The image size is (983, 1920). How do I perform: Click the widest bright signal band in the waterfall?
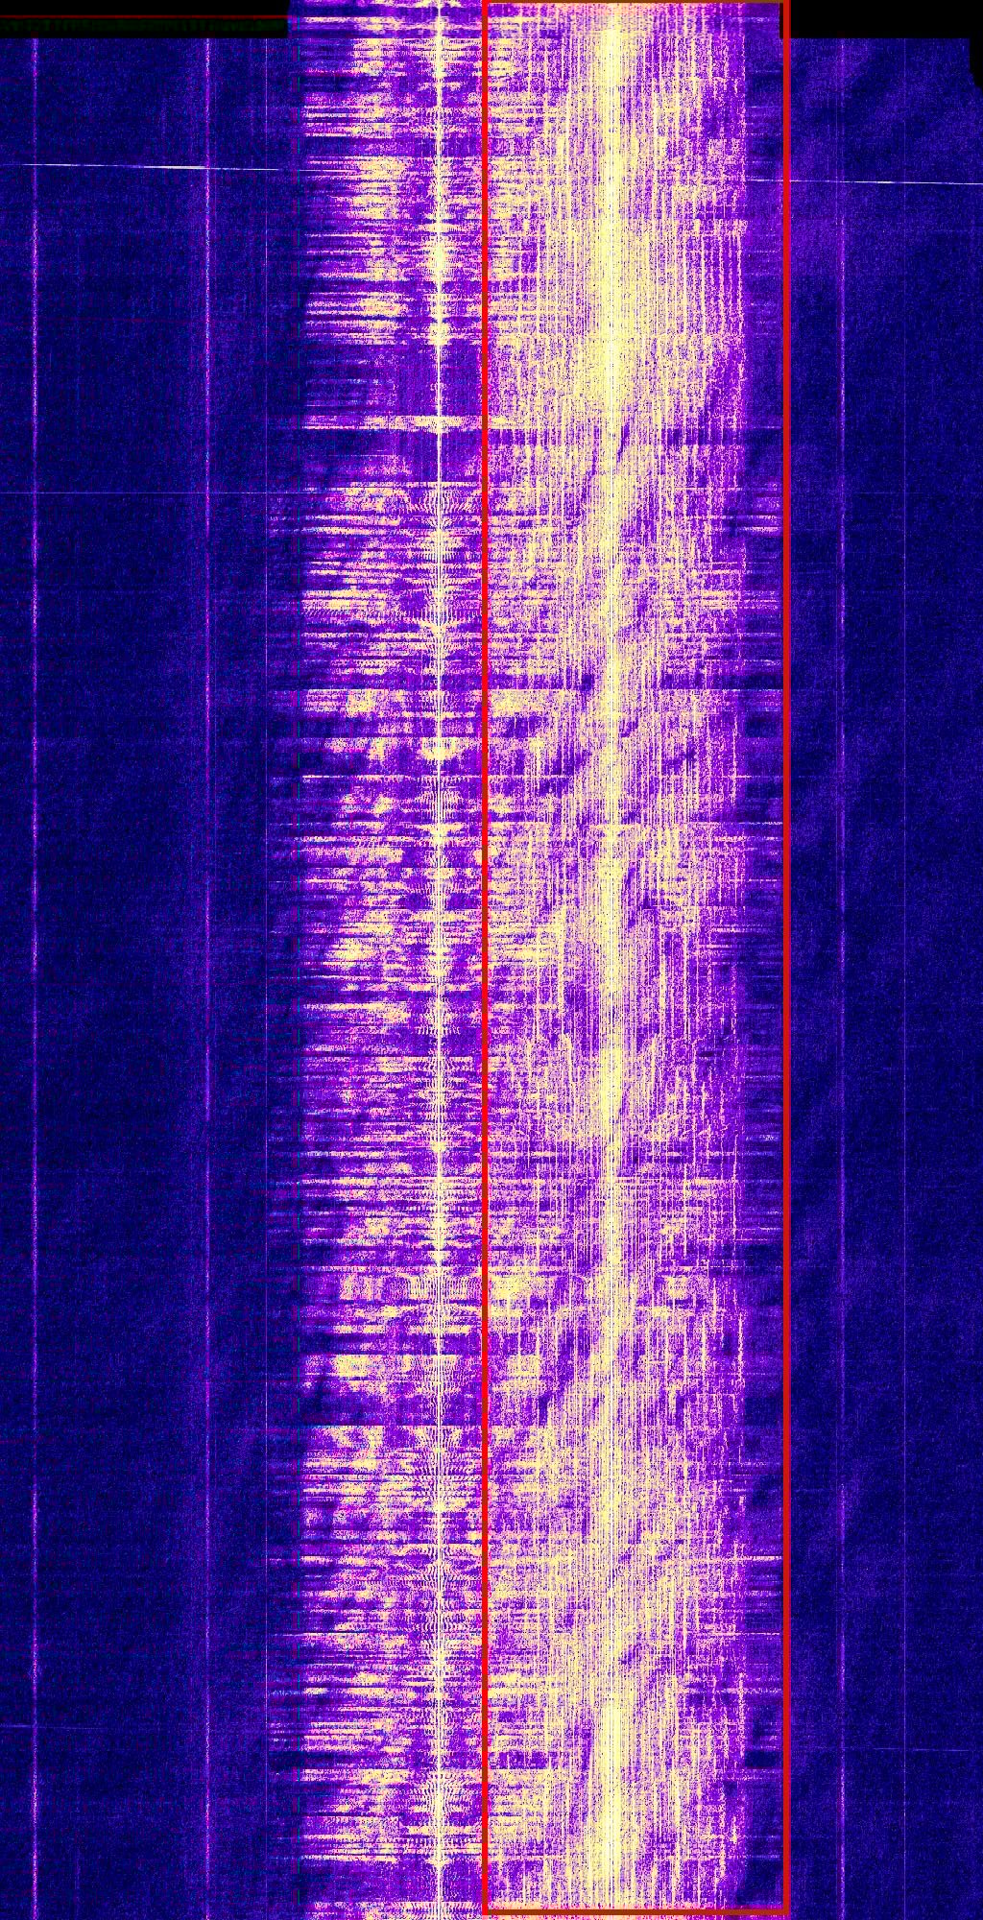point(635,960)
